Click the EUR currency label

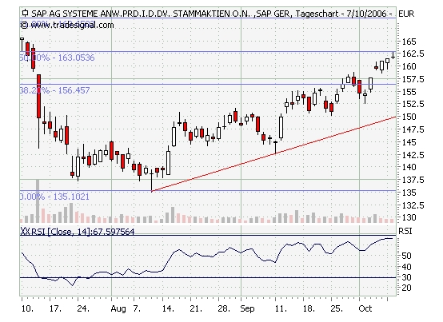pos(406,14)
